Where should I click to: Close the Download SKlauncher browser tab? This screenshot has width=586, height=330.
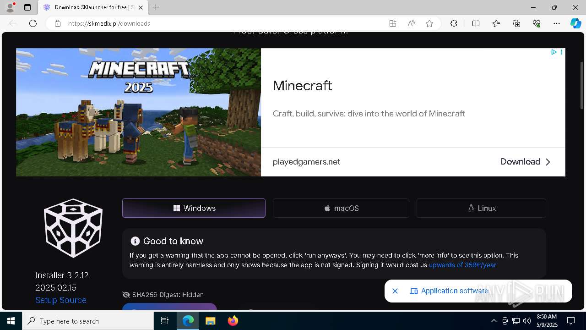[141, 7]
